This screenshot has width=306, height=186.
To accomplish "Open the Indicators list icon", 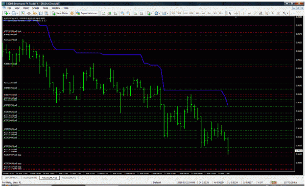I will coord(149,13).
